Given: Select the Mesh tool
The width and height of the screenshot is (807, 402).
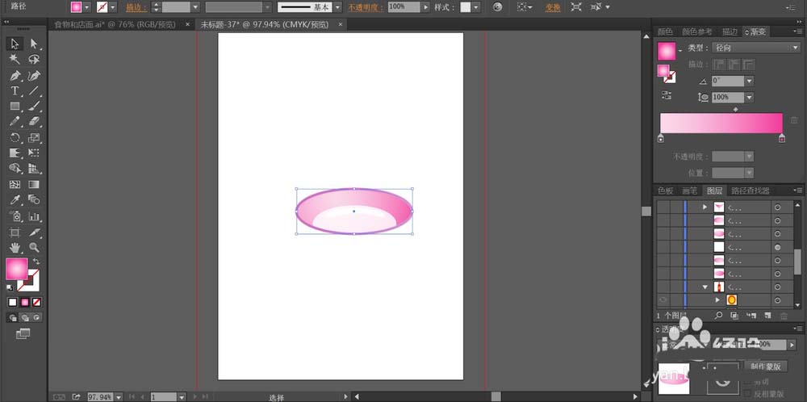Looking at the screenshot, I should point(15,184).
